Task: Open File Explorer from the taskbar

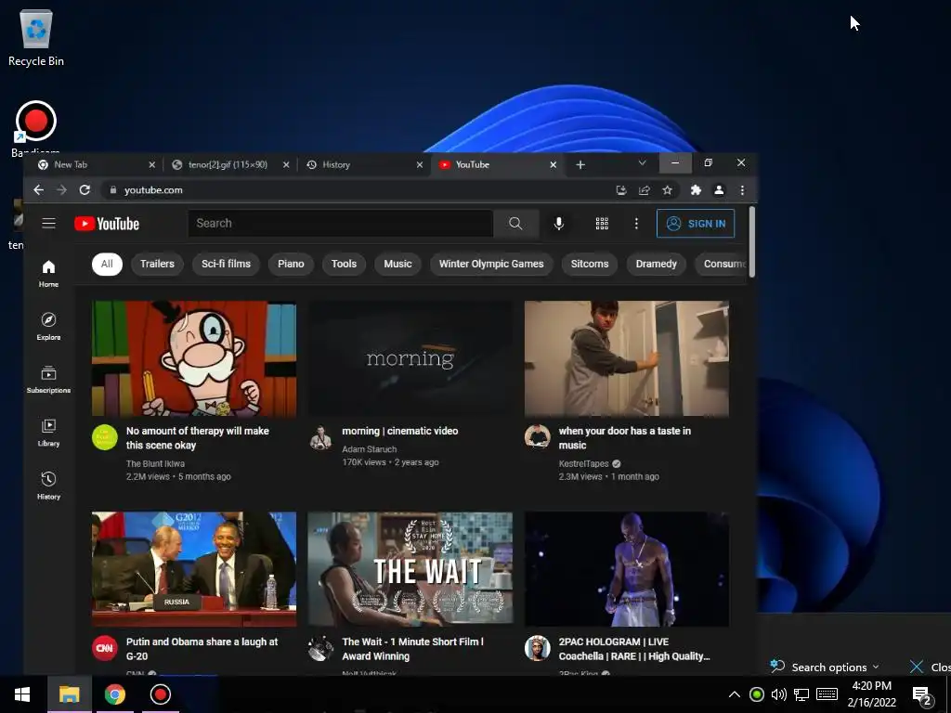Action: (69, 694)
